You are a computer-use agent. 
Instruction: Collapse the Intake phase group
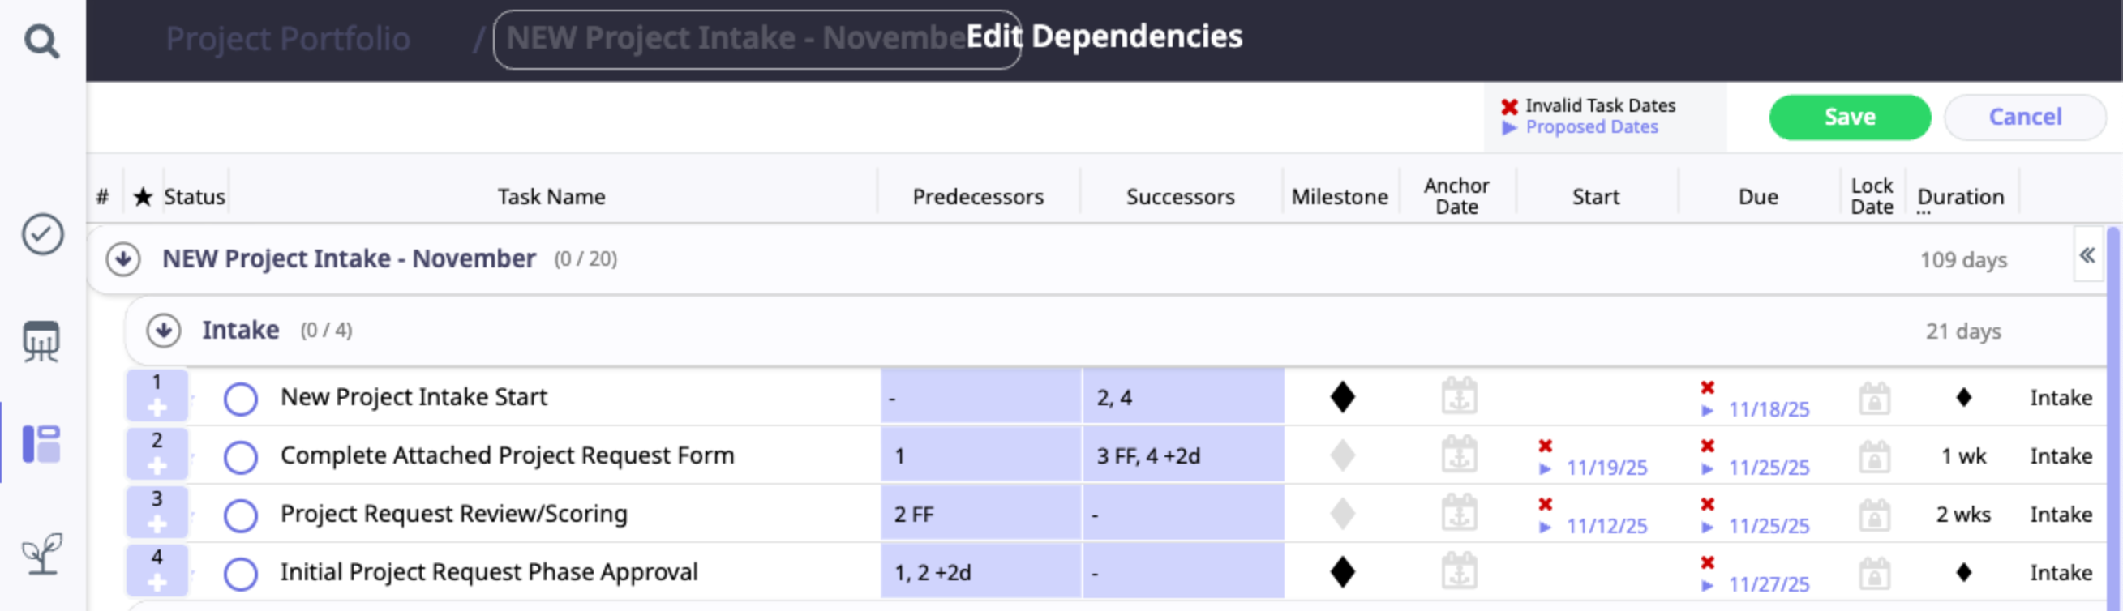pos(163,330)
